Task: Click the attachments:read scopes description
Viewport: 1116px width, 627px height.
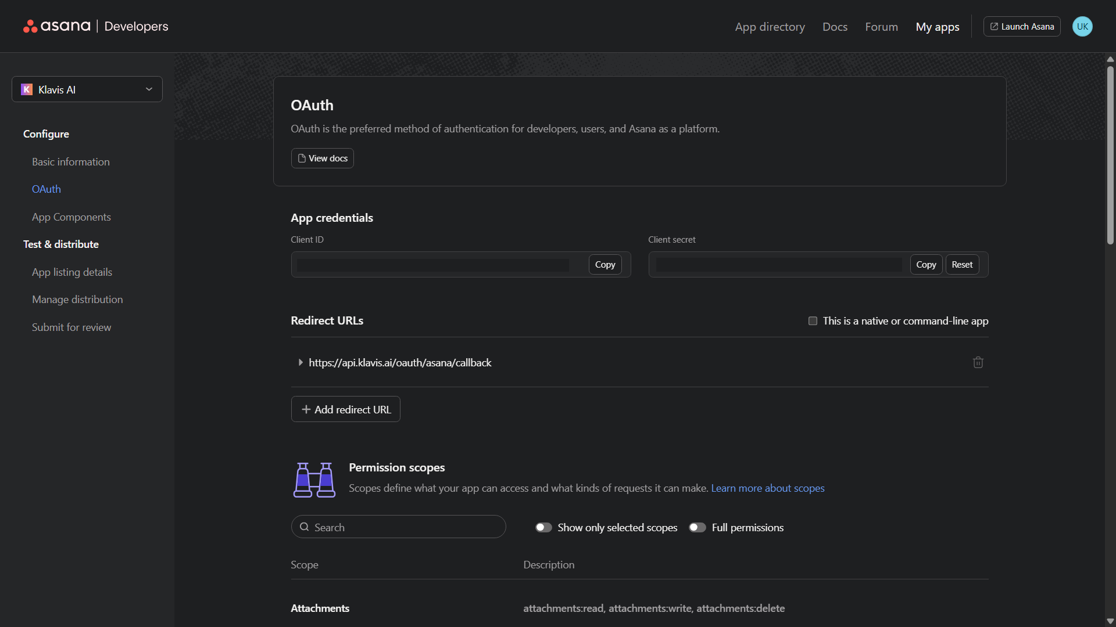Action: coord(654,608)
